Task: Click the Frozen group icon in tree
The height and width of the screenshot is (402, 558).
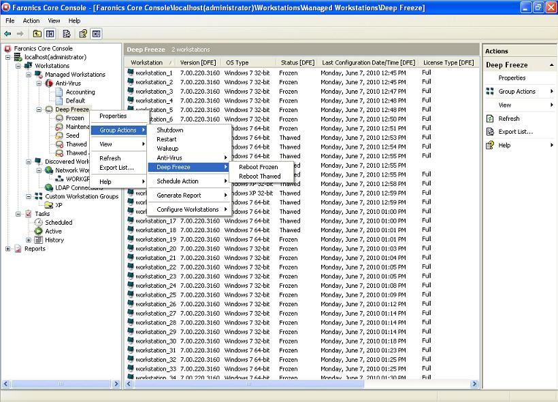Action: [59, 118]
